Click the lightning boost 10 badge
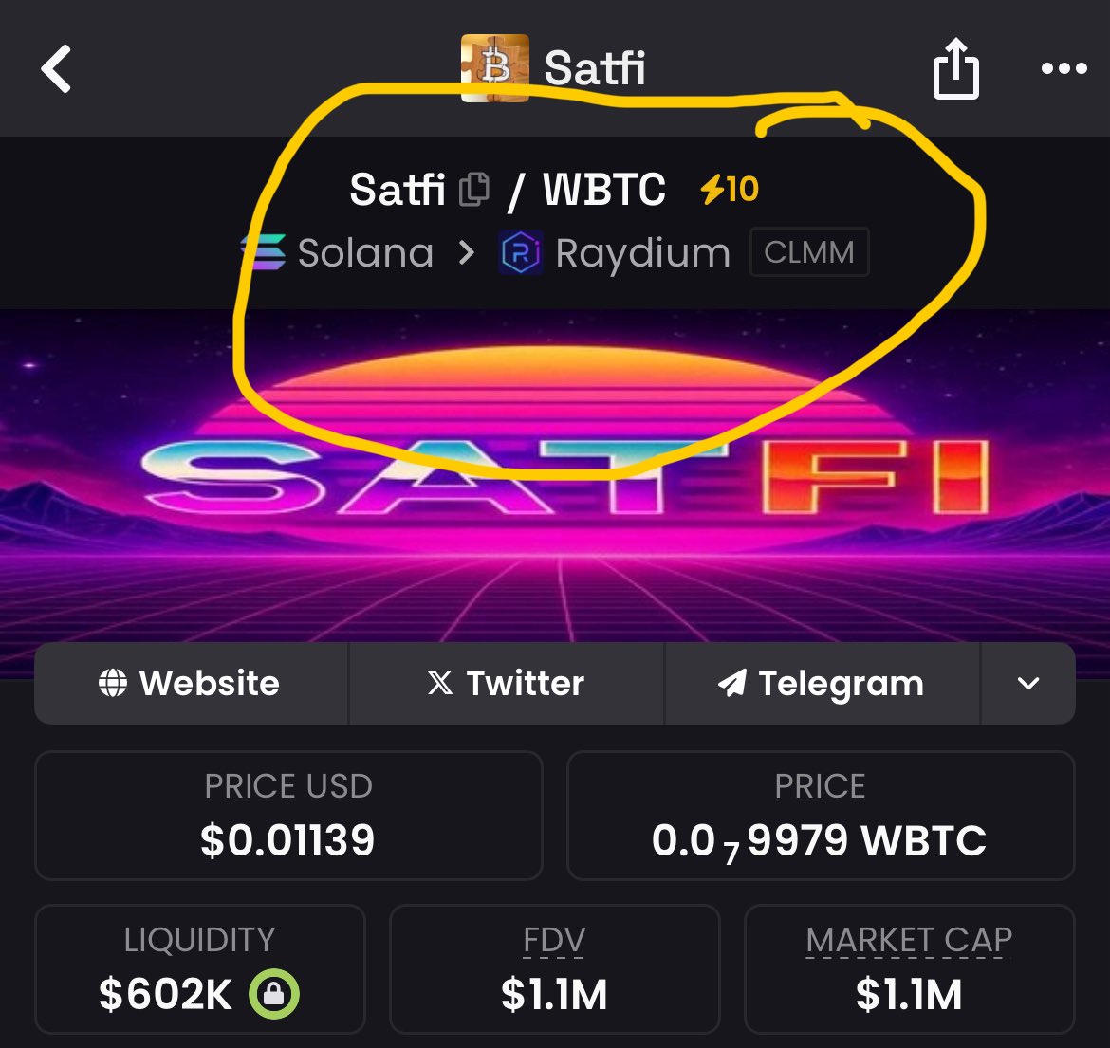1110x1048 pixels. pos(730,190)
